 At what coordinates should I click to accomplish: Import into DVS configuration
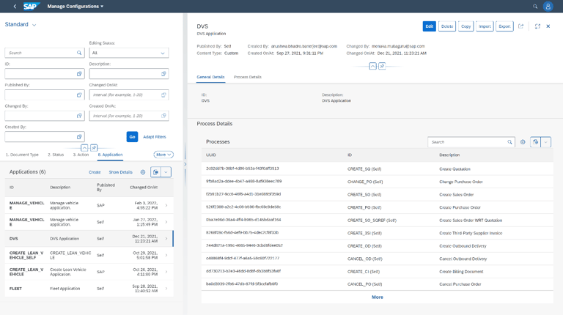point(485,26)
